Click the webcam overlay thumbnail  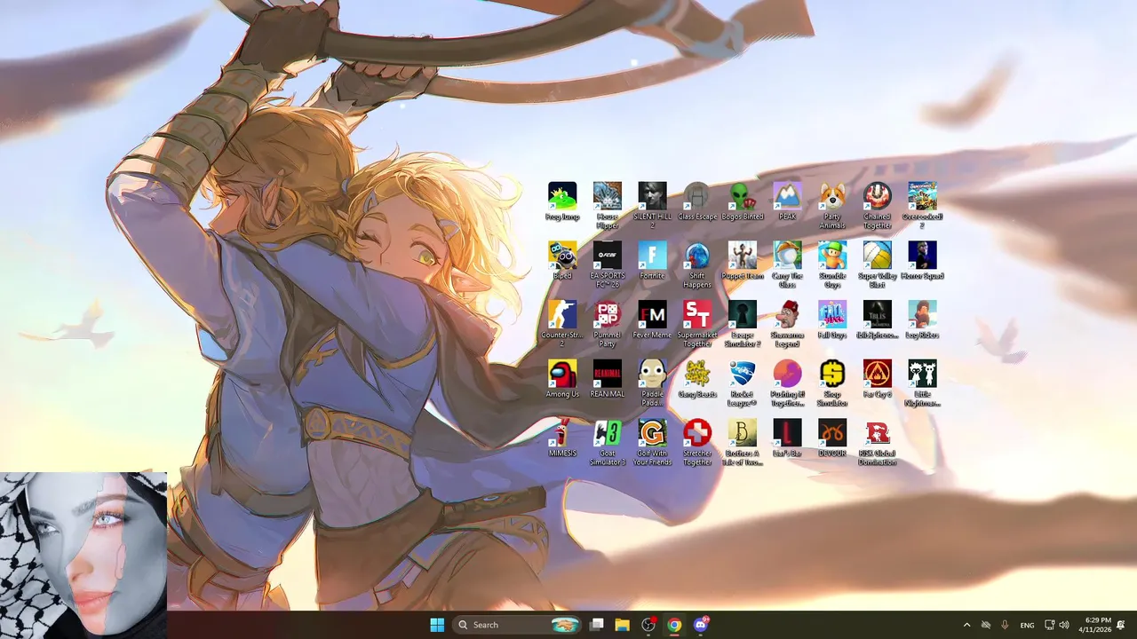pyautogui.click(x=83, y=555)
